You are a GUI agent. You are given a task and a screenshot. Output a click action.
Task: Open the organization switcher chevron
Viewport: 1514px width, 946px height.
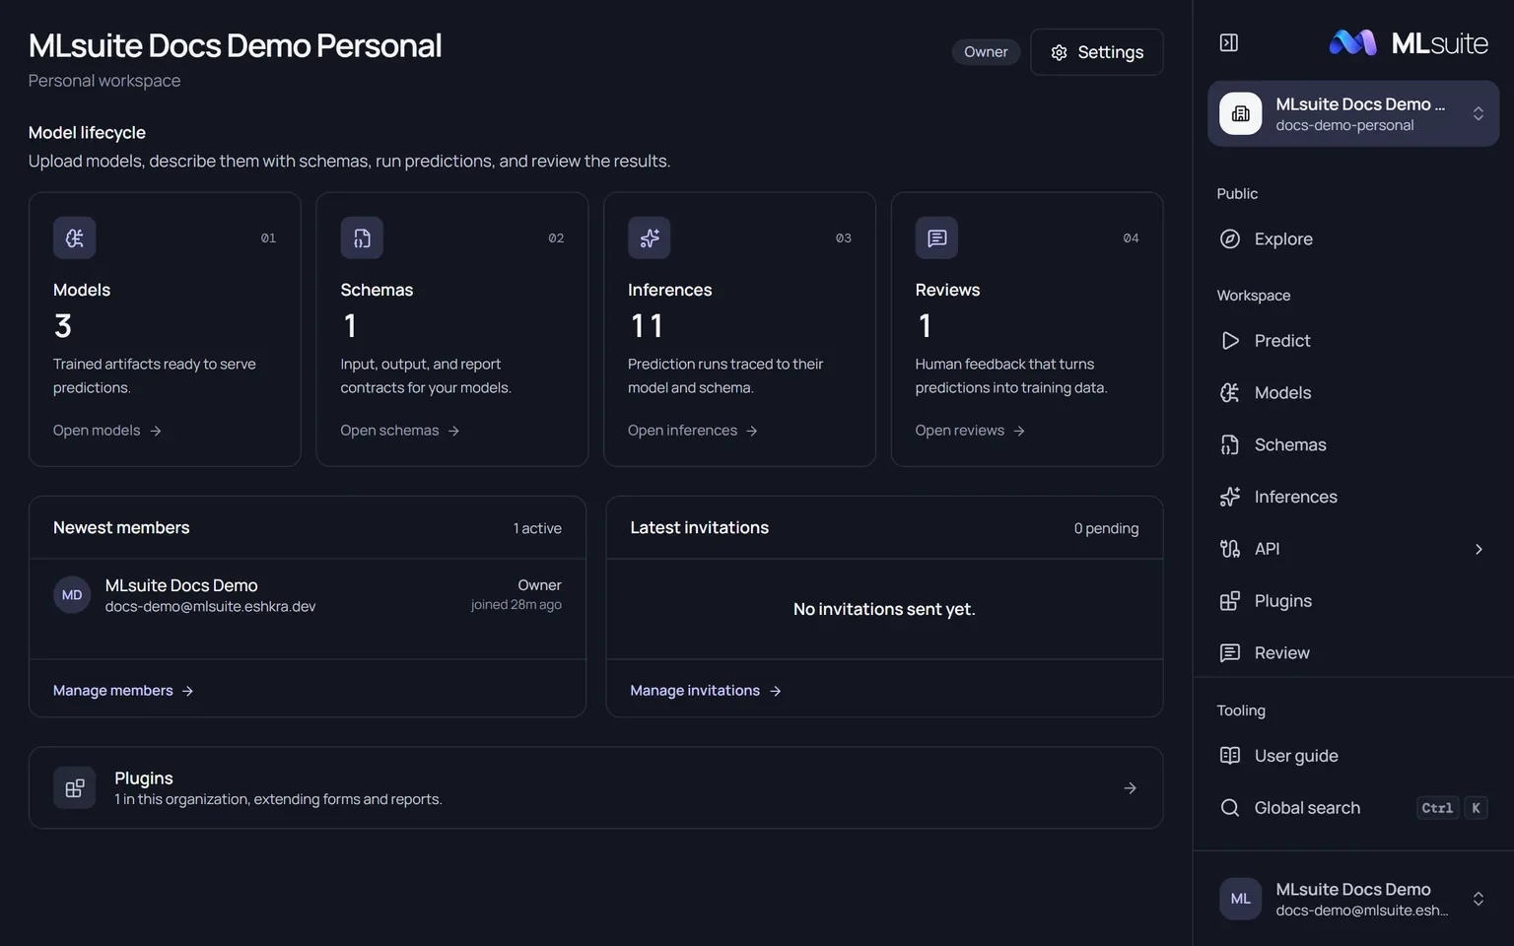[x=1478, y=113]
